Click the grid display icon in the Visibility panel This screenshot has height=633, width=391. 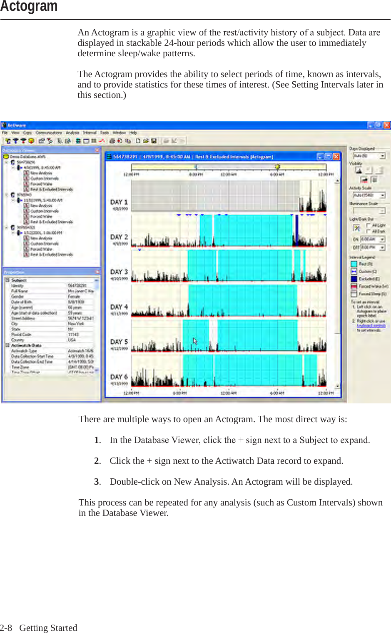coord(375,180)
